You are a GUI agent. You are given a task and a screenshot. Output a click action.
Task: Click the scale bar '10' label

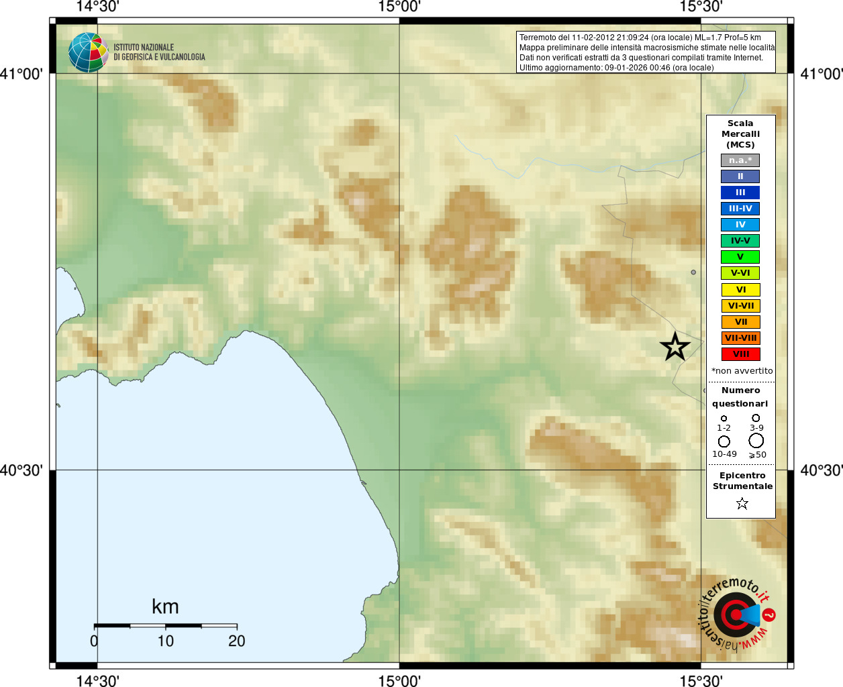click(166, 641)
